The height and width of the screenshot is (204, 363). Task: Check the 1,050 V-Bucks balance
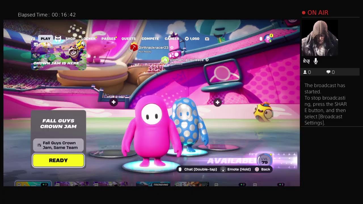[x=192, y=39]
